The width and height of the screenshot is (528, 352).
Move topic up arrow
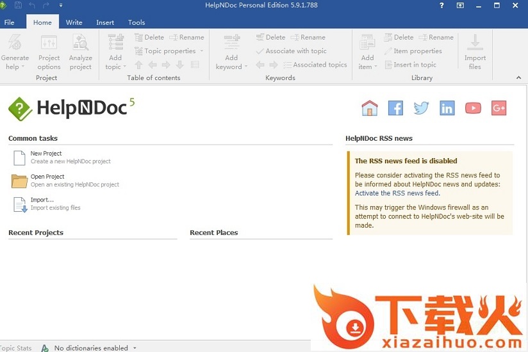(139, 65)
